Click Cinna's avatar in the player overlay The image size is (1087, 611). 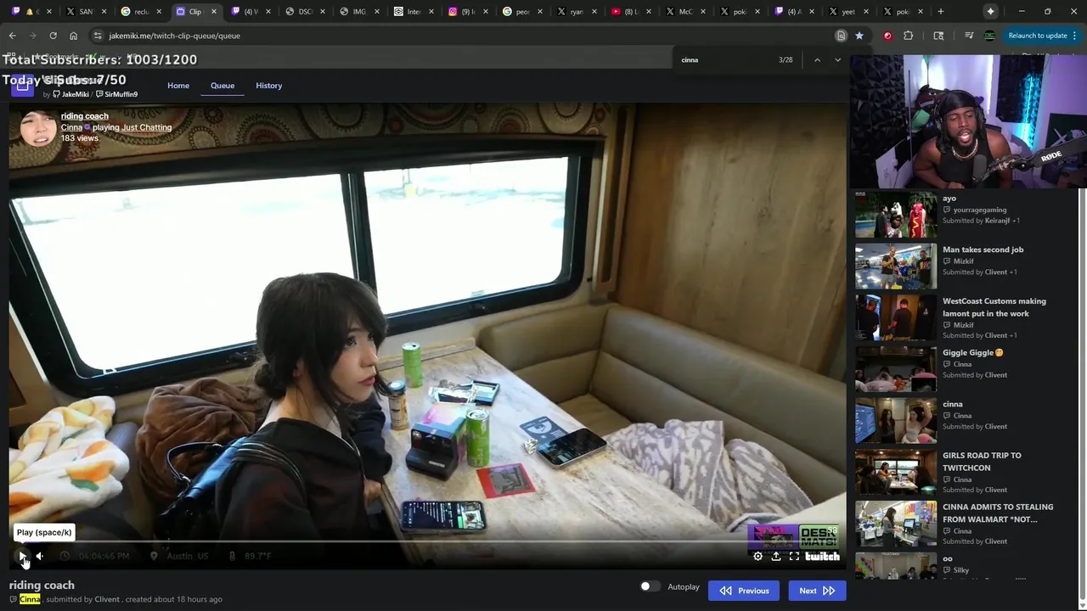click(x=37, y=127)
